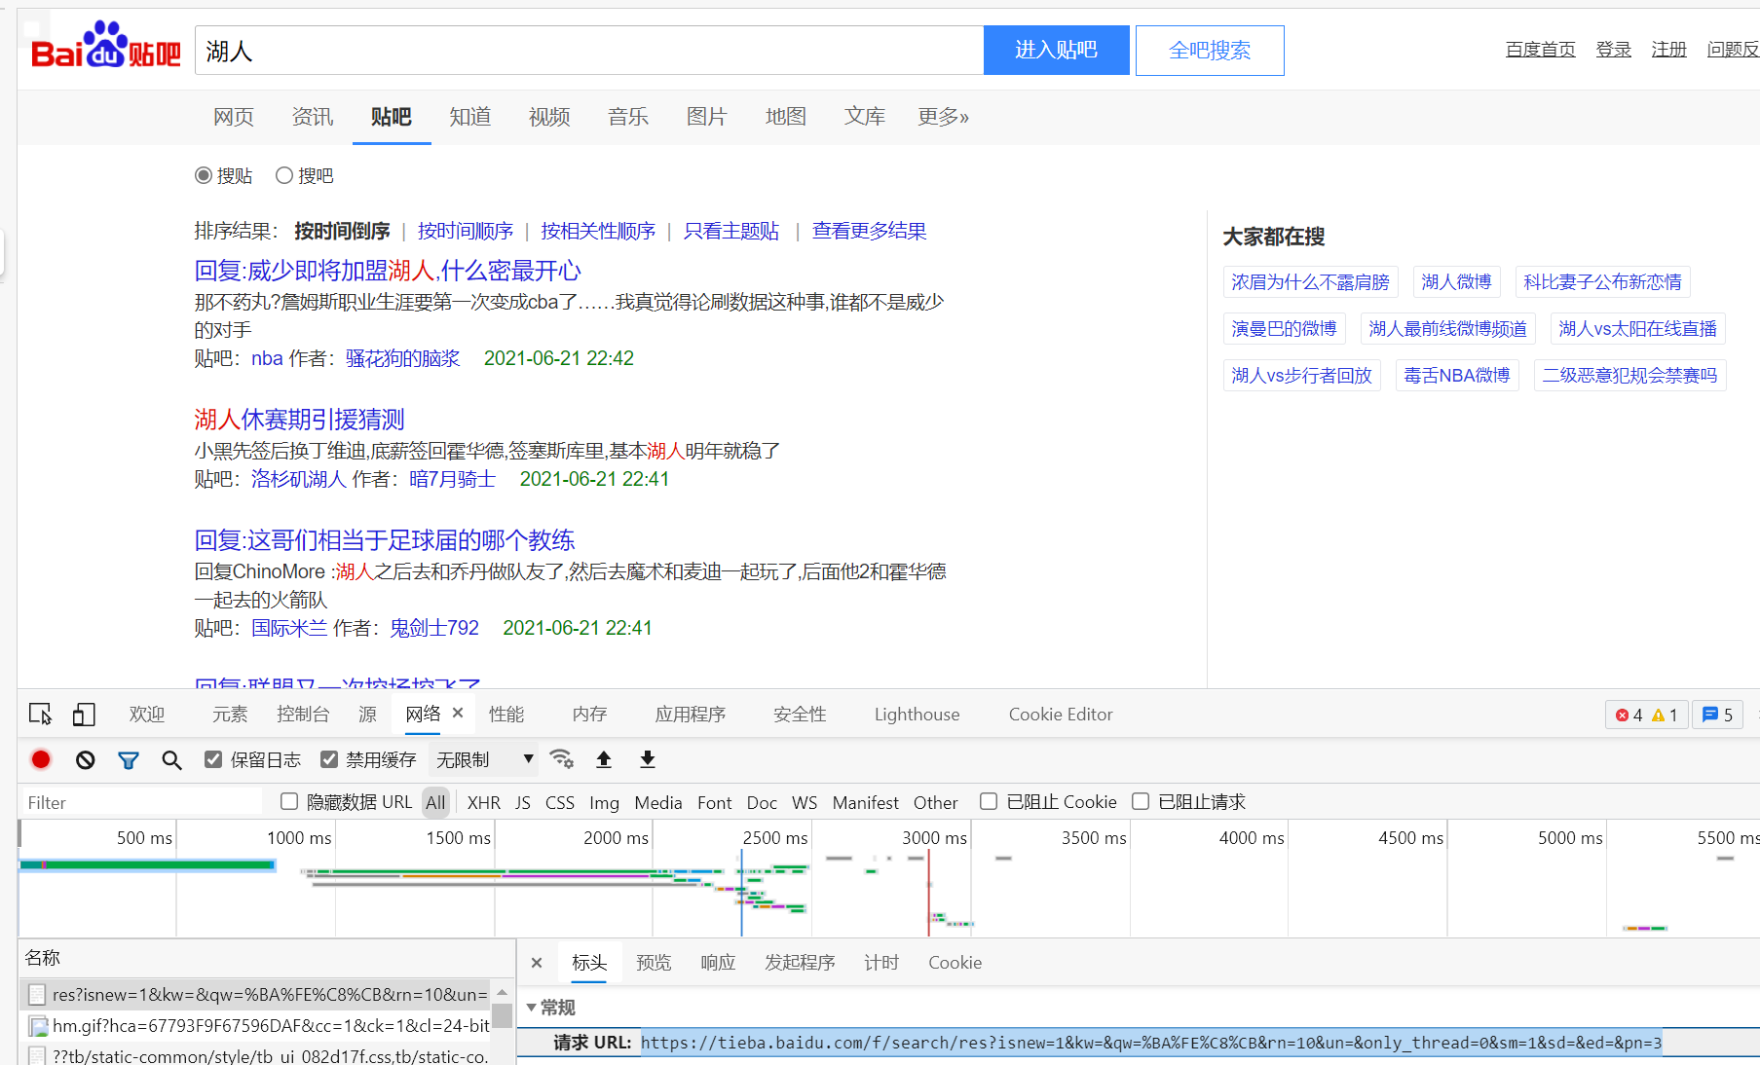
Task: Open the 百度首页 link
Action: (x=1540, y=50)
